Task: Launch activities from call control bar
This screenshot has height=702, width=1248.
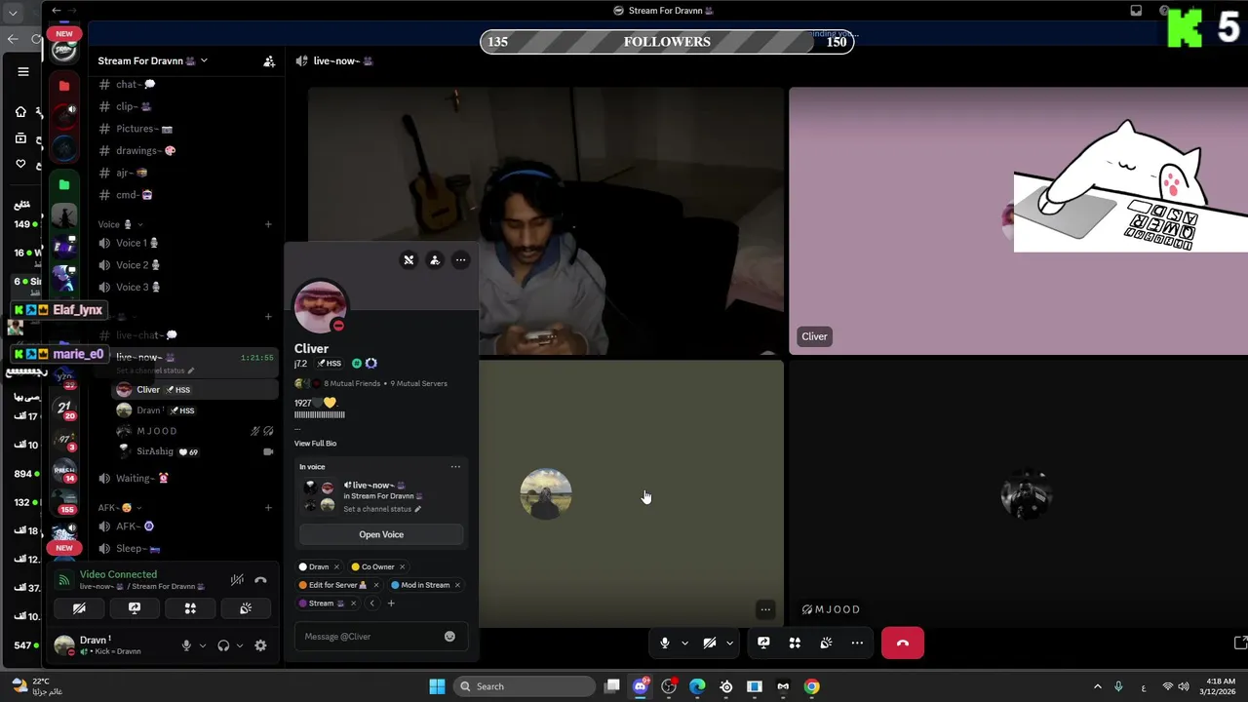Action: pyautogui.click(x=795, y=643)
